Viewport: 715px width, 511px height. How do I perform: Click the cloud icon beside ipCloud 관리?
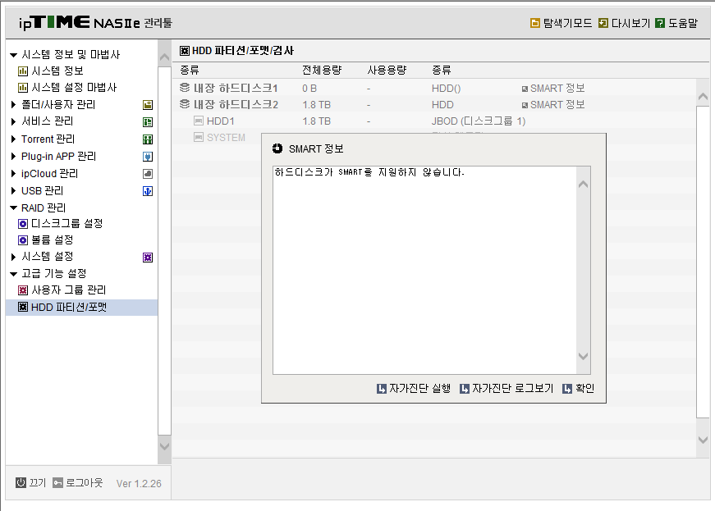point(148,174)
